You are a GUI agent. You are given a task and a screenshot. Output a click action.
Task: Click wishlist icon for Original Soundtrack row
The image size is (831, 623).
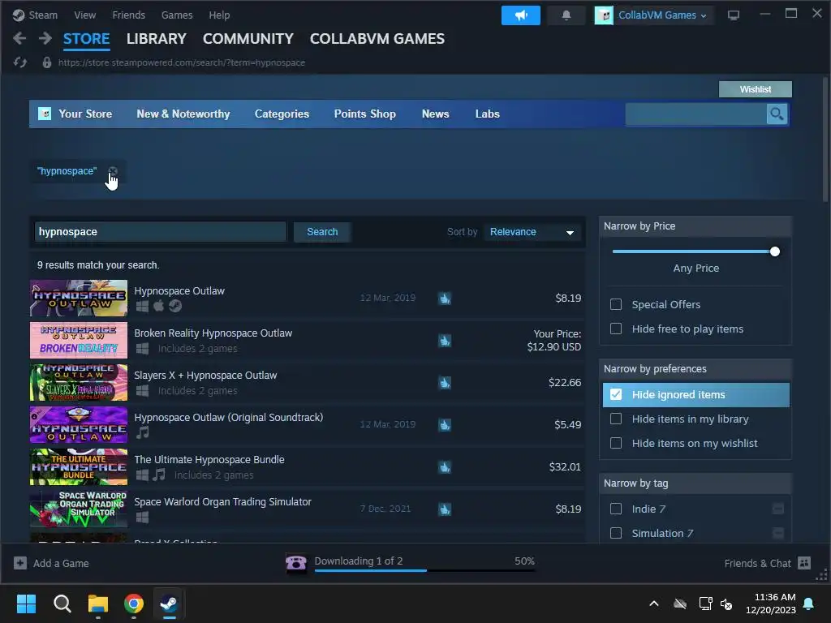[445, 425]
